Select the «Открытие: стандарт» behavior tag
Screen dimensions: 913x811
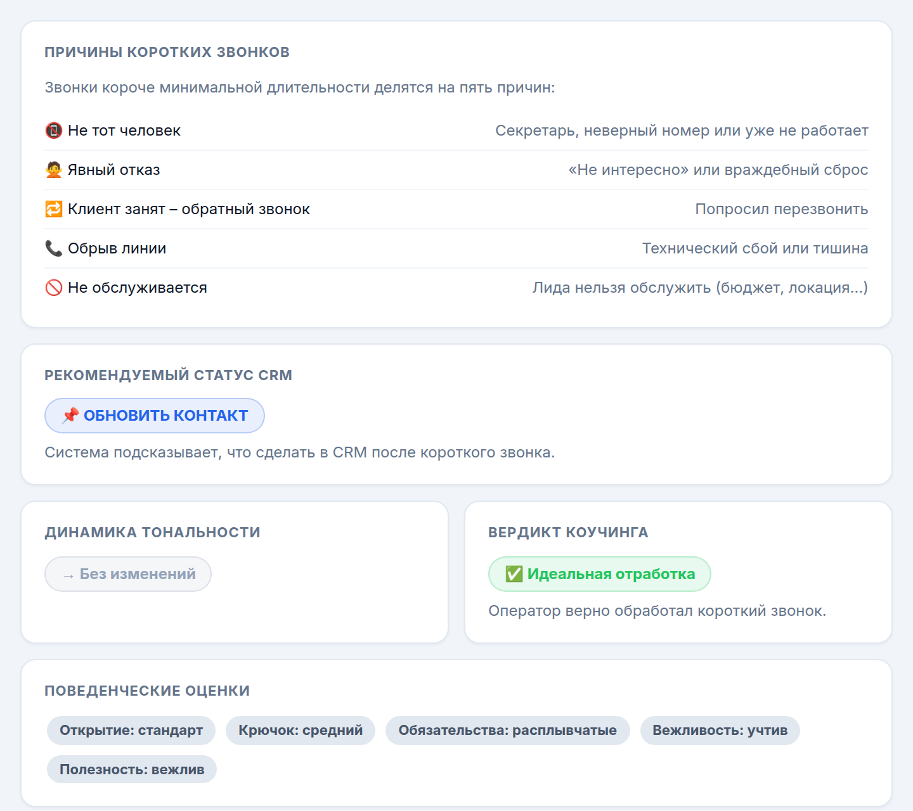(131, 731)
